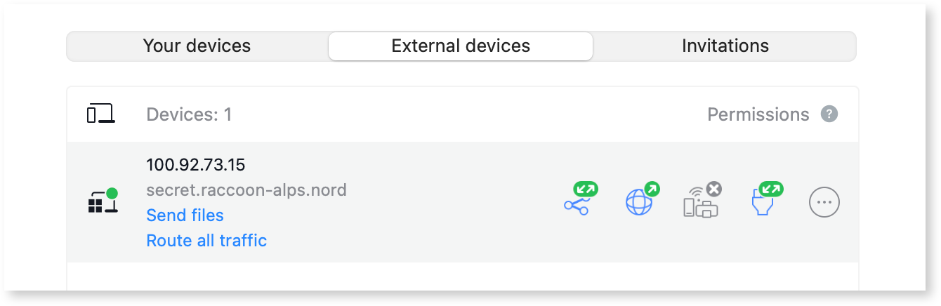The width and height of the screenshot is (941, 306).
Task: Open the three-dot more options menu
Action: pyautogui.click(x=824, y=202)
